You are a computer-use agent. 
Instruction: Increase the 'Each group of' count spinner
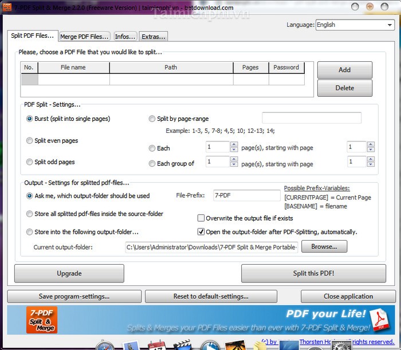[x=234, y=159]
